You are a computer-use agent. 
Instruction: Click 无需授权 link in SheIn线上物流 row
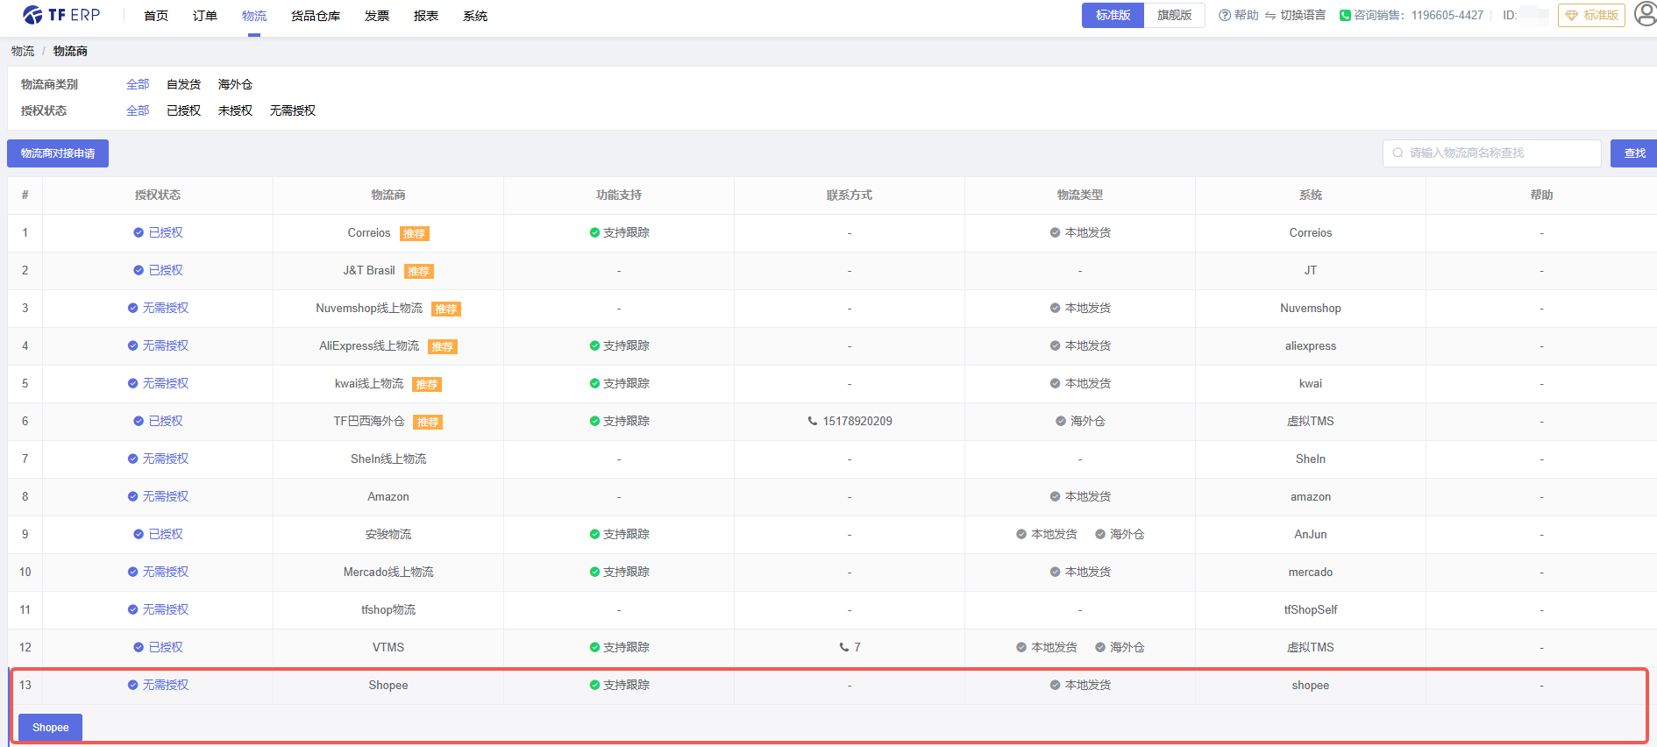pos(166,459)
